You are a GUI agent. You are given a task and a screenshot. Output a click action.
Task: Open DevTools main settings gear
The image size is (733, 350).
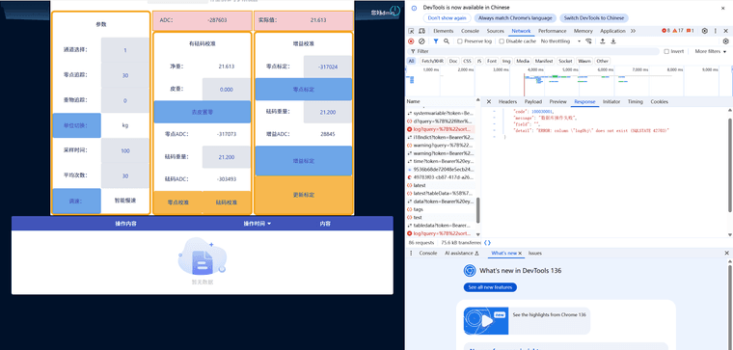pyautogui.click(x=704, y=31)
